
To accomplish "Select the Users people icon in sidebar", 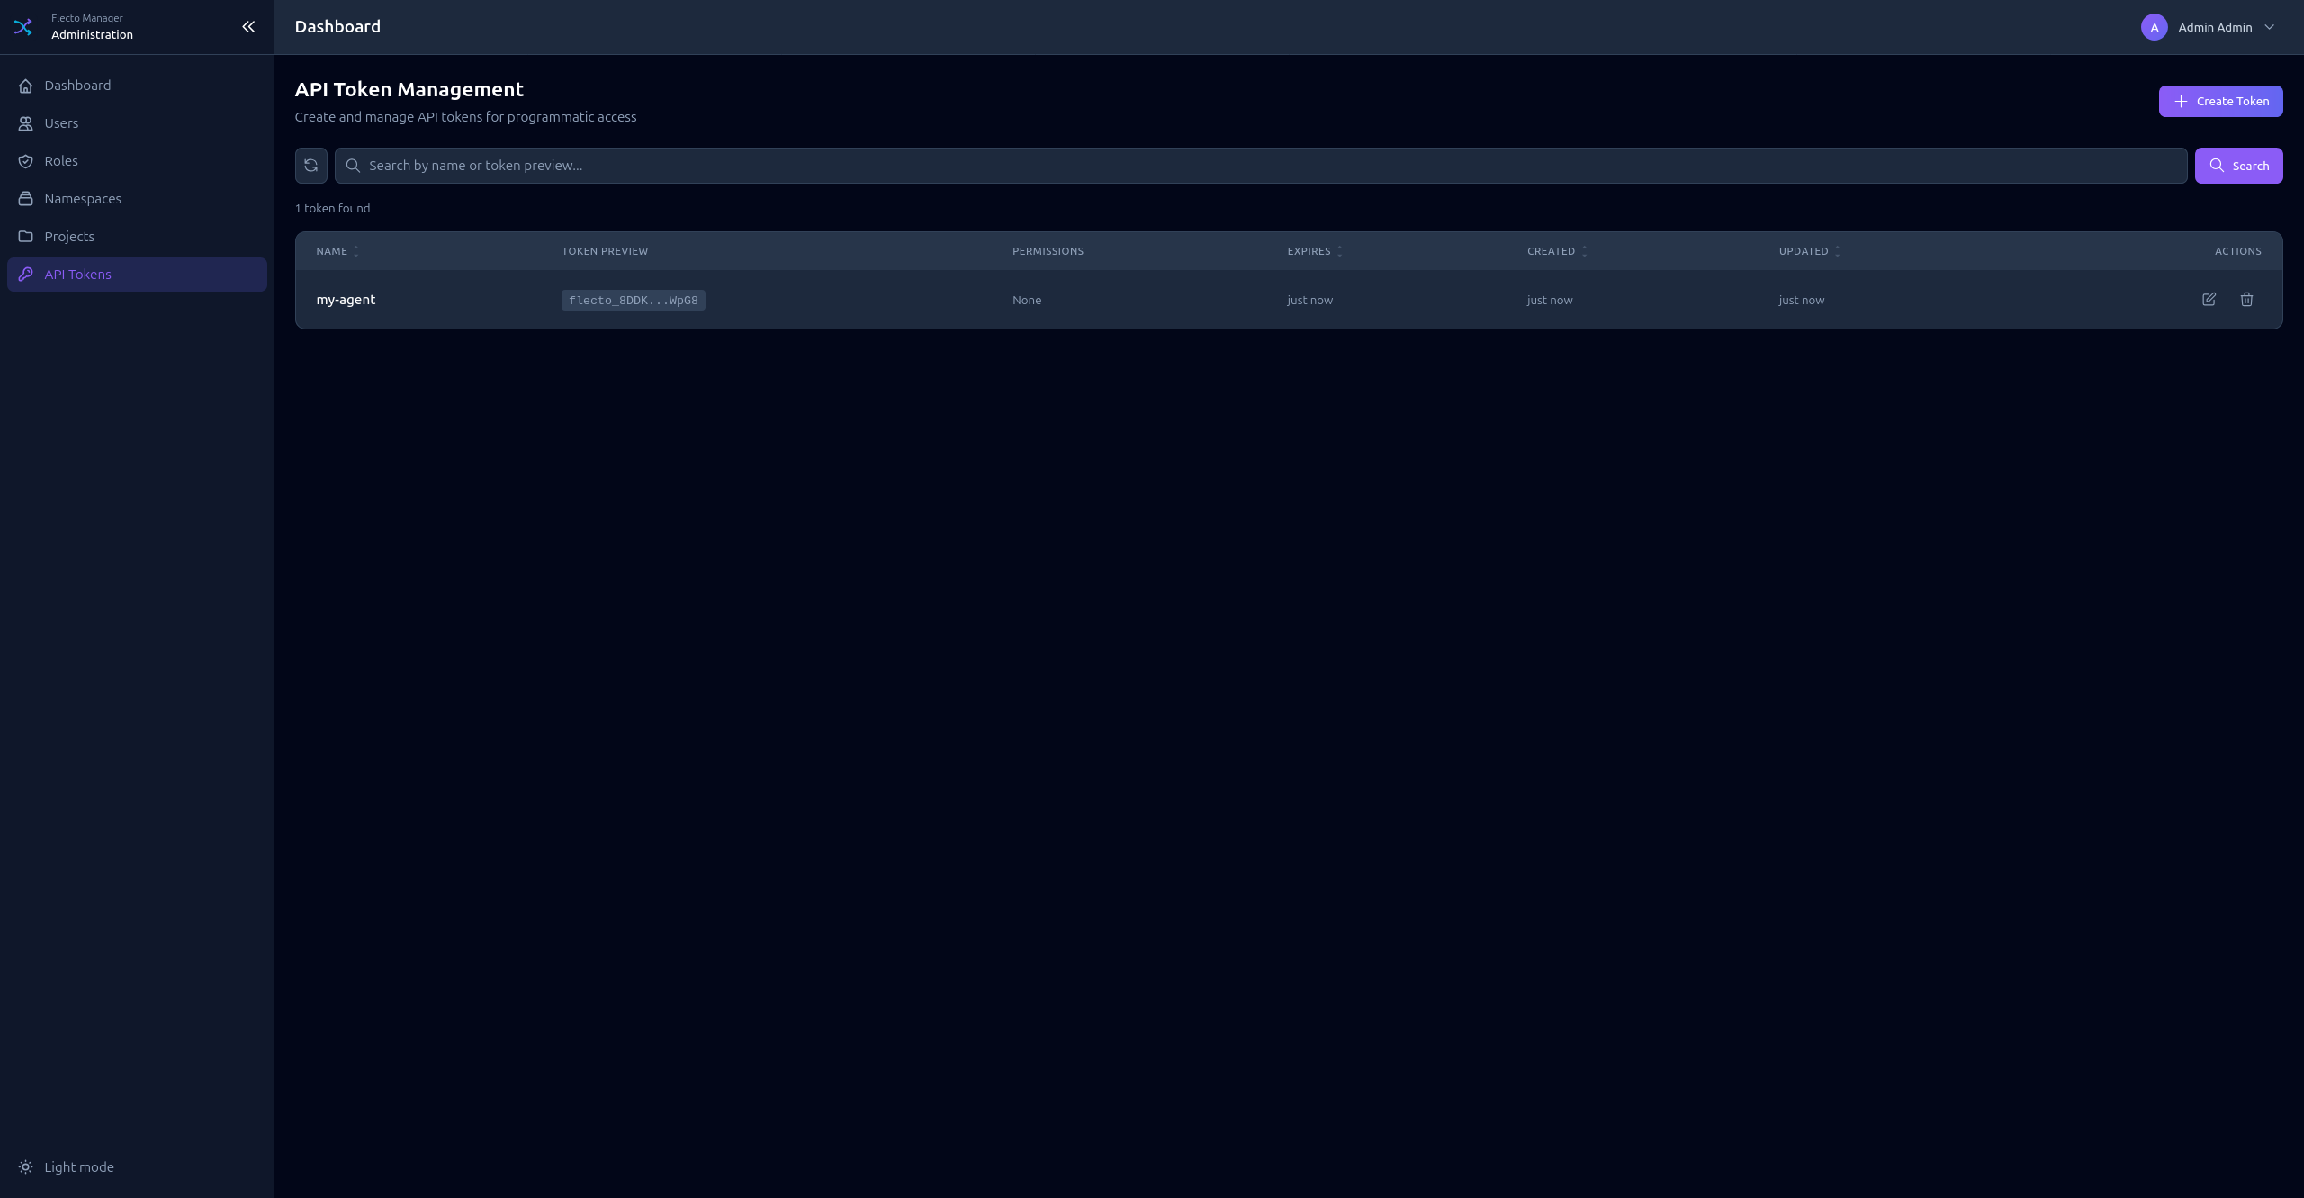I will pos(26,123).
